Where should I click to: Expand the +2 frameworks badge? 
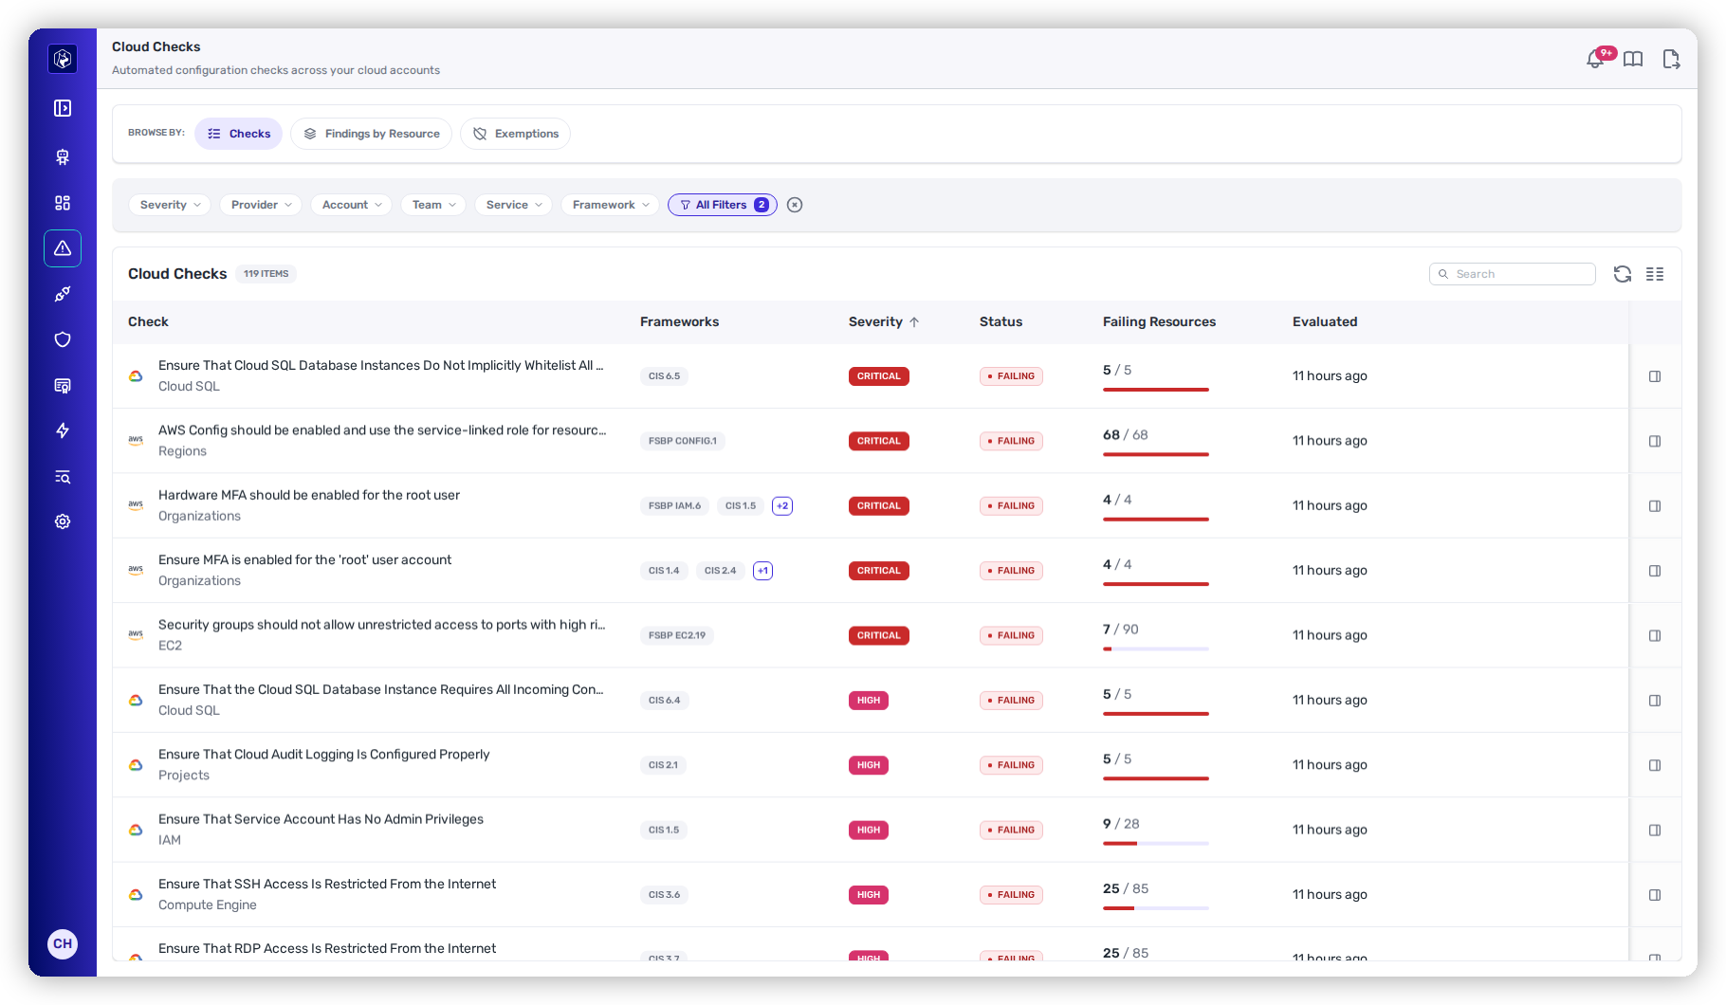click(782, 506)
